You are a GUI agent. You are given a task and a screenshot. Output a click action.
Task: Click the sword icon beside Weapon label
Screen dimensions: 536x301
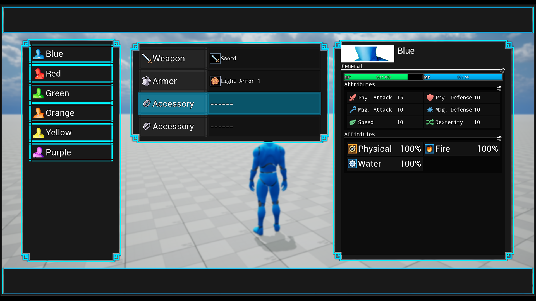pos(147,59)
